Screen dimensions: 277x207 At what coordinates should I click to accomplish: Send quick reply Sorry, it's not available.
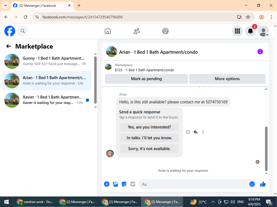pos(149,149)
